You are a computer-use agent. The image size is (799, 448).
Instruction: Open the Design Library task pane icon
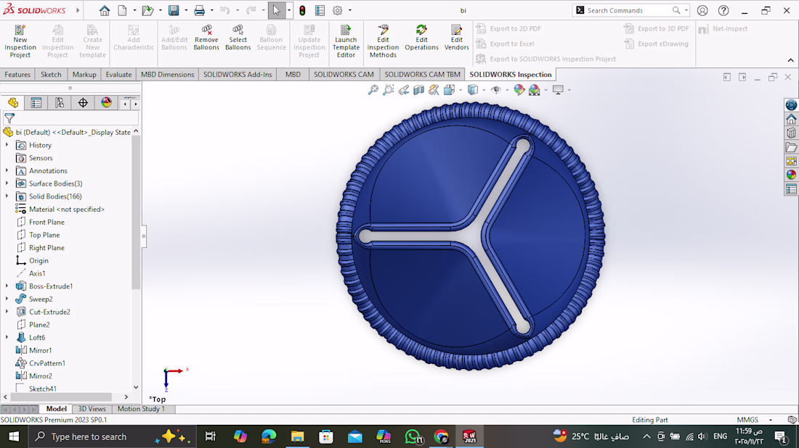coord(791,133)
